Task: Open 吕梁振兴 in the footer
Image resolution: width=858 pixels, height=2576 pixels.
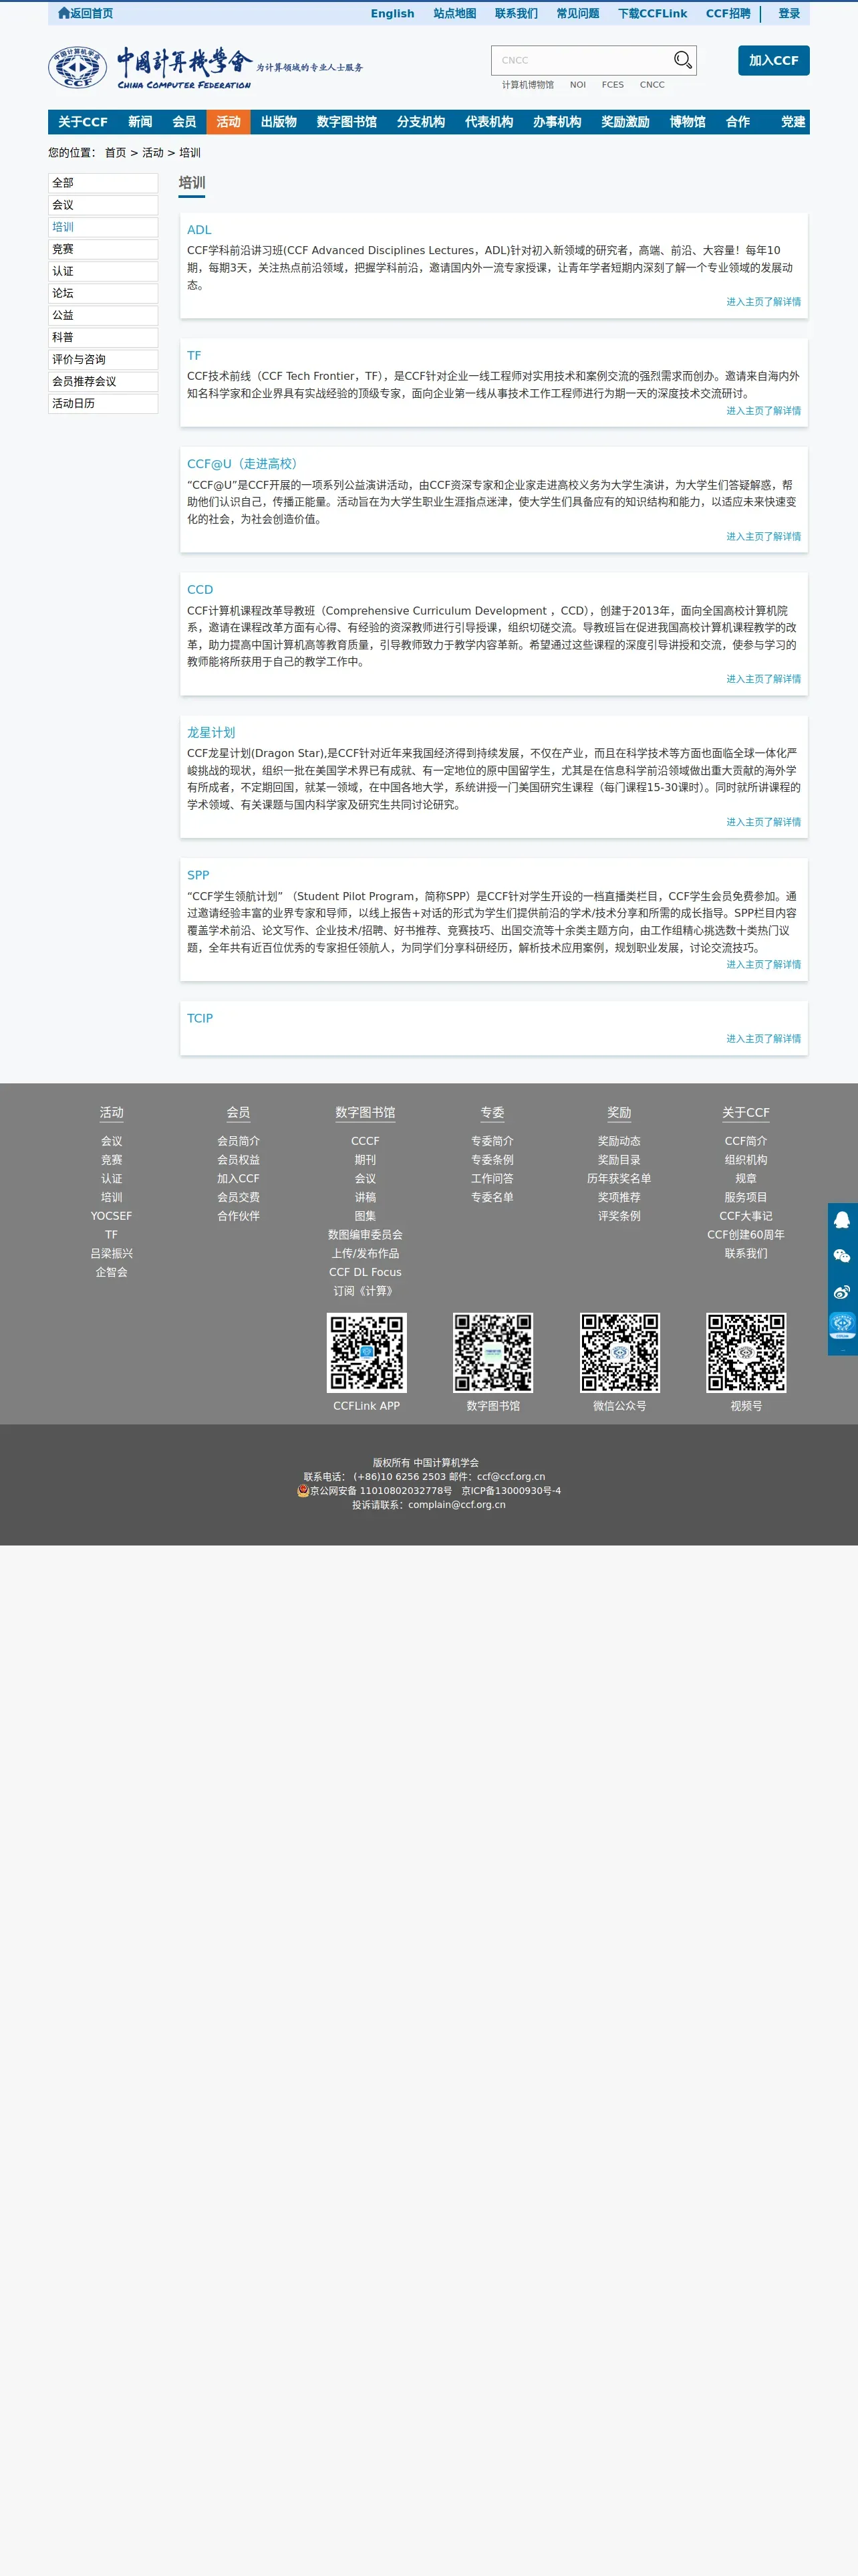Action: click(x=111, y=1254)
